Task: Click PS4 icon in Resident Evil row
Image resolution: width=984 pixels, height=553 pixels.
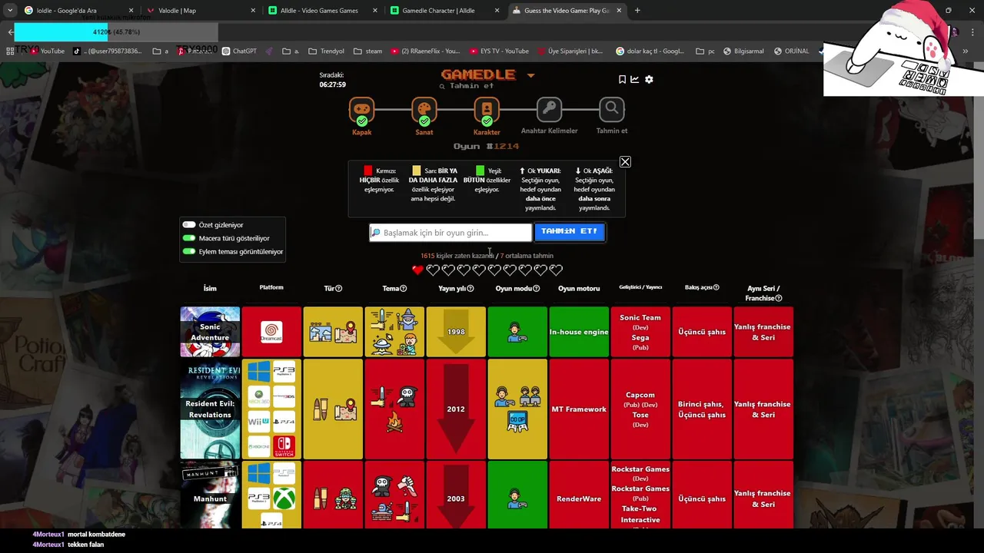Action: pos(284,421)
